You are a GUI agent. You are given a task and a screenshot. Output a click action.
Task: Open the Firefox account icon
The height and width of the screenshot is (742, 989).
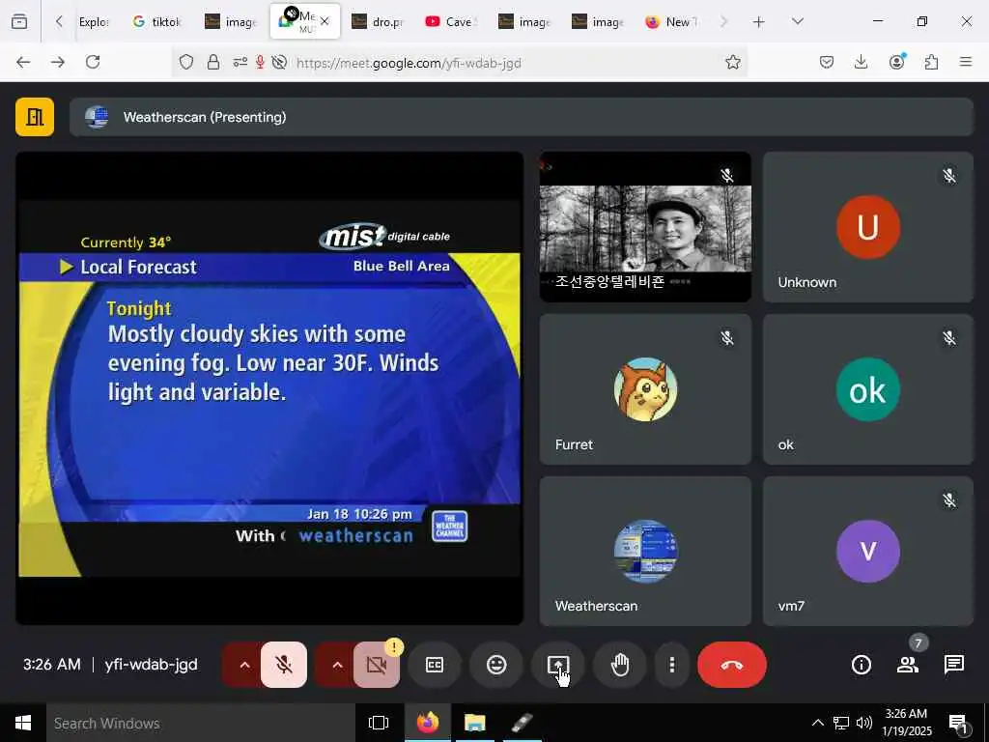pyautogui.click(x=896, y=62)
